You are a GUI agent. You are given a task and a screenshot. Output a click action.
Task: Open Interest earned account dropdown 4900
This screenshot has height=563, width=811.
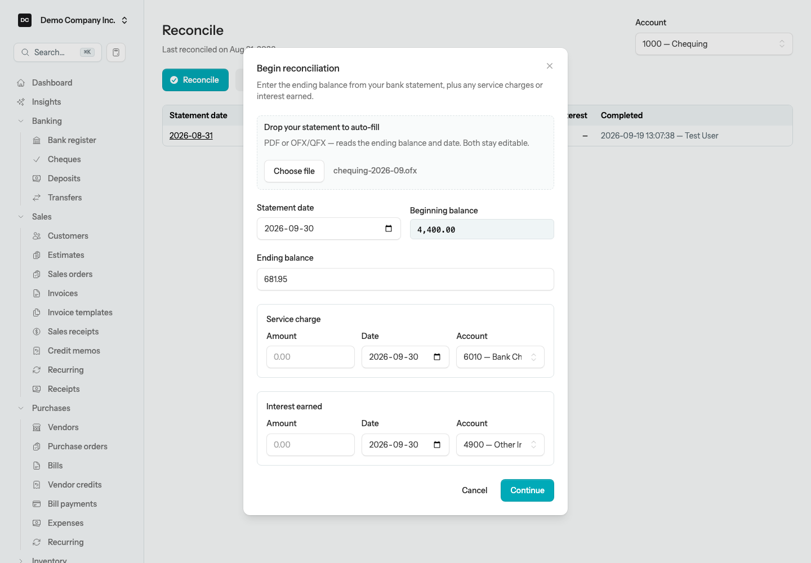point(500,445)
